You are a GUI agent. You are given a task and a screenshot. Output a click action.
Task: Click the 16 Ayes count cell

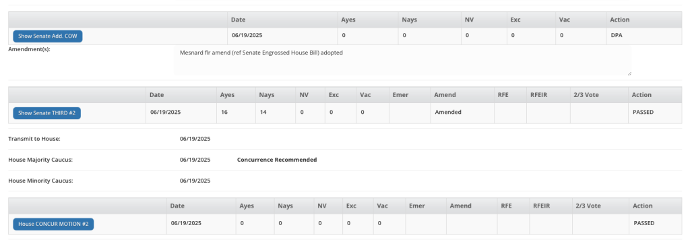[224, 113]
